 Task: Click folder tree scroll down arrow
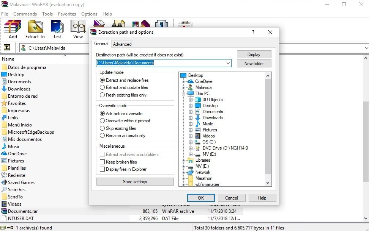point(268,183)
